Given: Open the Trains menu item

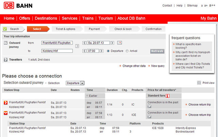Looking at the screenshot, I should [x=88, y=18].
